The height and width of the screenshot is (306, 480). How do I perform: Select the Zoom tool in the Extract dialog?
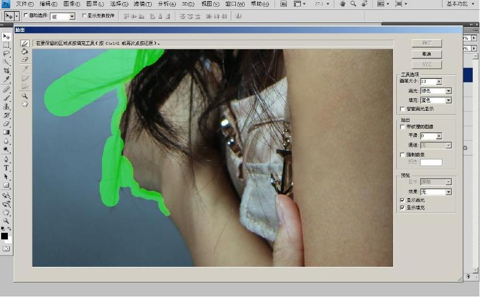pos(25,96)
